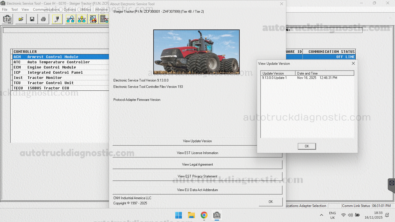Click the printer icon in toolbar

[43, 19]
